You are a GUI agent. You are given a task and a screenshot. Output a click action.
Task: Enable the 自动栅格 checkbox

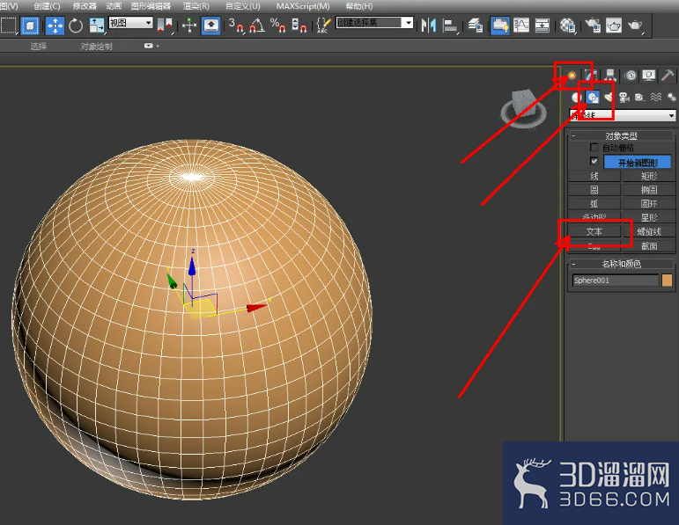click(x=594, y=148)
